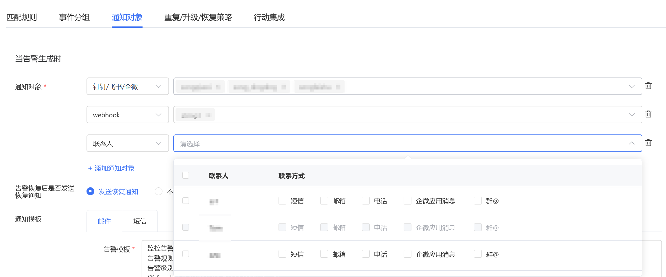Collapse the 请选择 contact dropdown arrow

631,143
